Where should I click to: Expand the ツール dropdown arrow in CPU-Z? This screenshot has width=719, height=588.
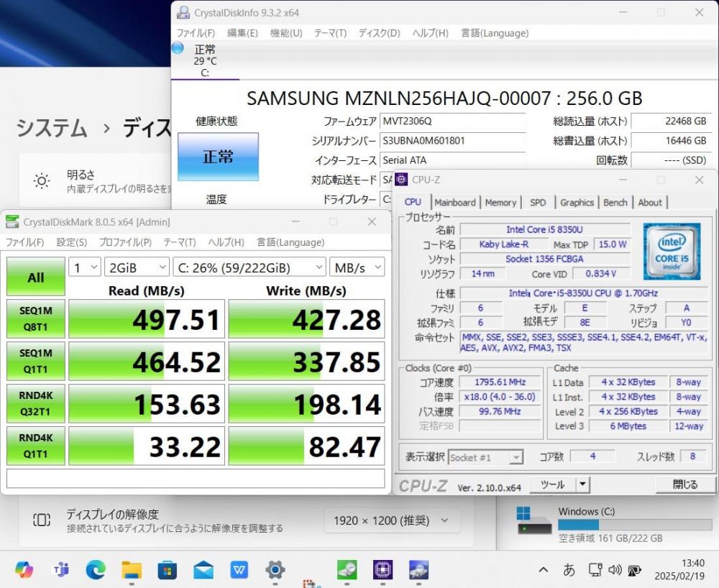[x=583, y=484]
